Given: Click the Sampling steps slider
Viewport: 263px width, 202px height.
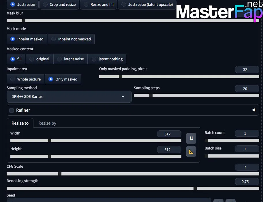Looking at the screenshot, I should (x=196, y=96).
